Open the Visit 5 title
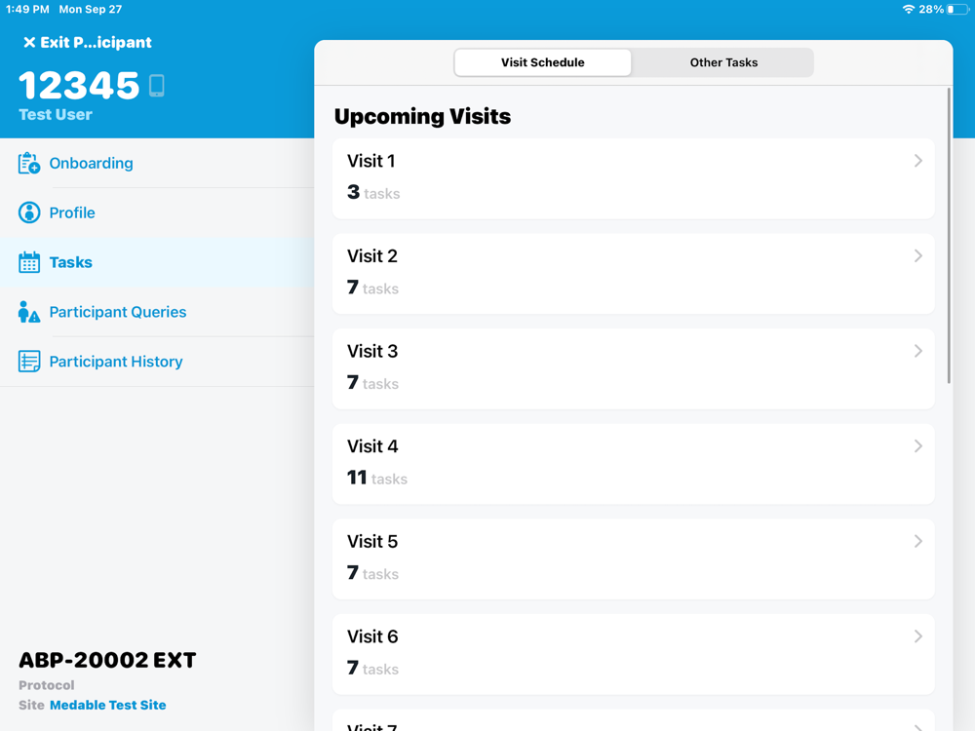The height and width of the screenshot is (731, 975). [x=372, y=541]
